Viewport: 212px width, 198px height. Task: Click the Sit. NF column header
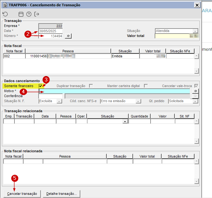(184, 116)
